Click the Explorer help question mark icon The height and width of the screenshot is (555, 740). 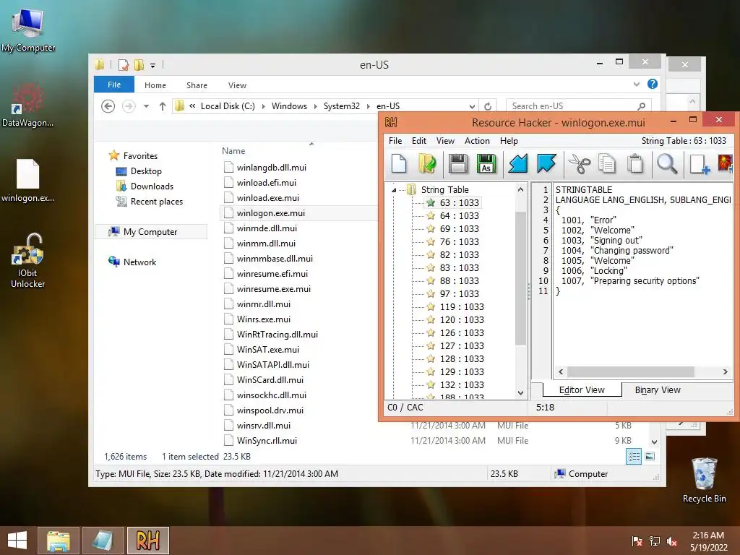coord(653,84)
